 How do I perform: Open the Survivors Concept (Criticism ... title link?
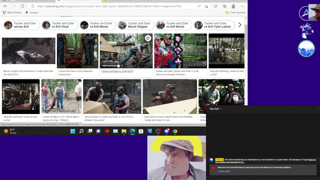click(x=177, y=73)
